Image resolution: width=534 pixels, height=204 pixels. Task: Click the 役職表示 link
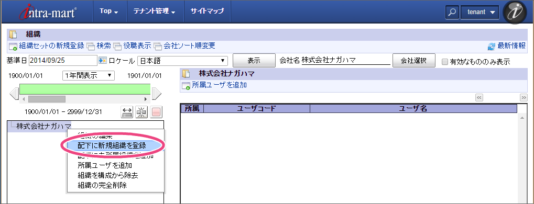click(137, 46)
